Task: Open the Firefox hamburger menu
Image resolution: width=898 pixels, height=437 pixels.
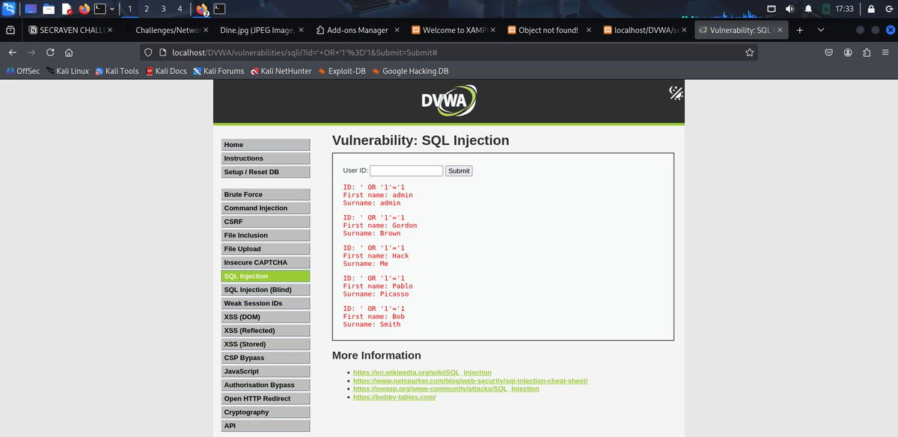Action: [x=885, y=52]
